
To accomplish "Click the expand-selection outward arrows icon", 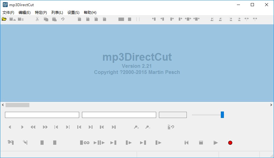I will (188, 19).
